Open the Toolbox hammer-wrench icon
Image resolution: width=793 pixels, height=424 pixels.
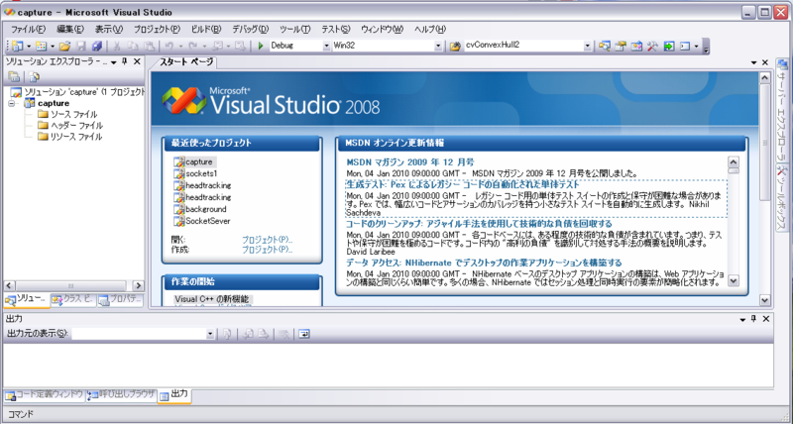click(652, 46)
